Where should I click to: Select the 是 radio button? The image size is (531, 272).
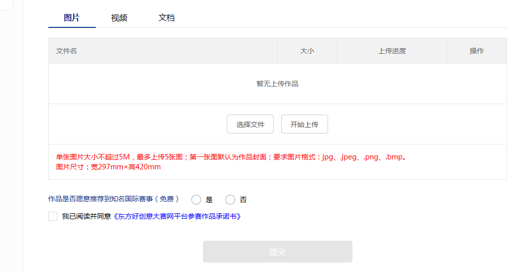(x=196, y=200)
